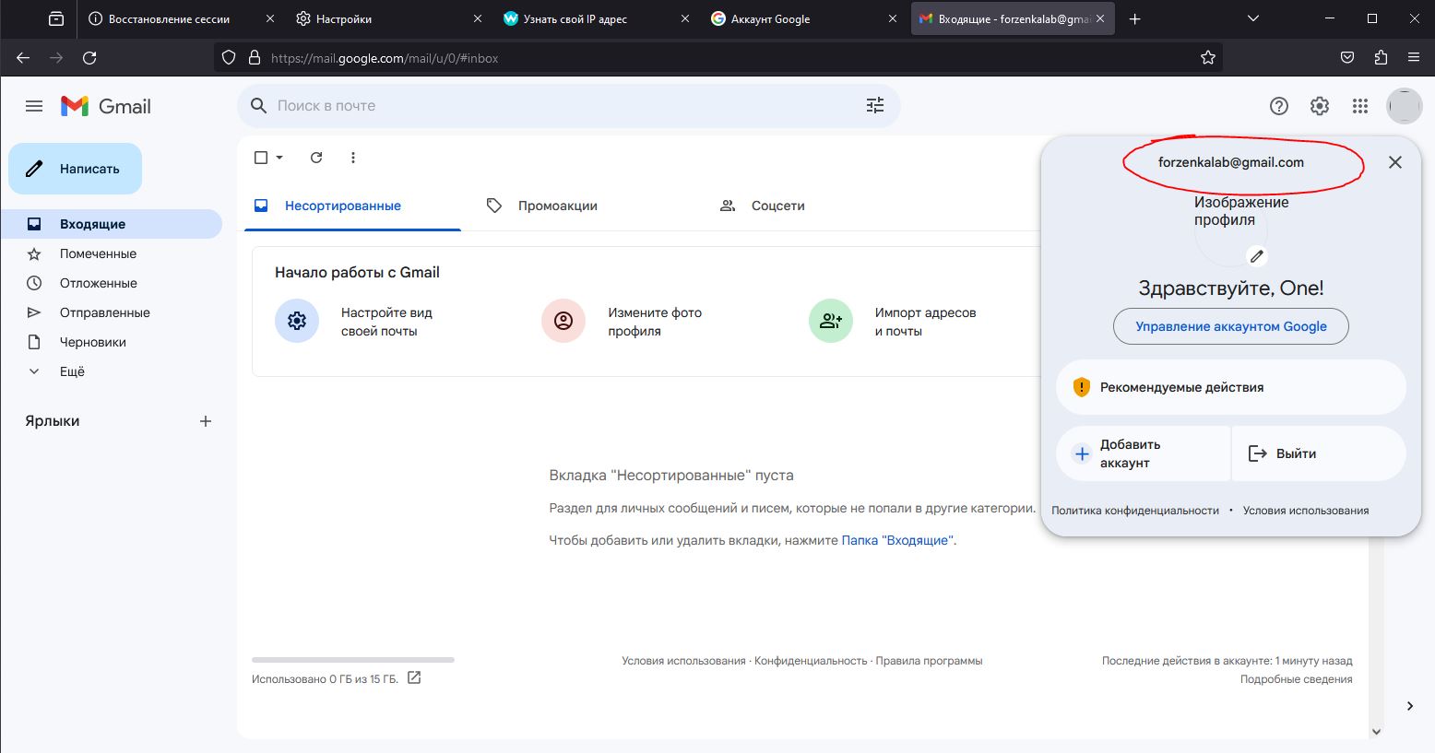This screenshot has height=753, width=1435.
Task: Switch to the Промоакции tab
Action: [x=557, y=206]
